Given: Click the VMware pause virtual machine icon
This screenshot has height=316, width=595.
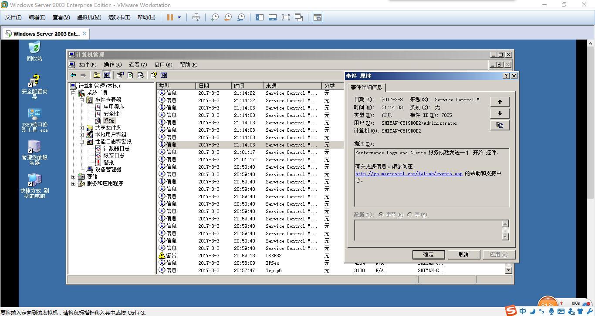Looking at the screenshot, I should 170,17.
